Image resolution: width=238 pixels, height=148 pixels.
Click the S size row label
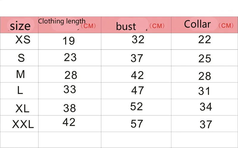tap(21, 58)
